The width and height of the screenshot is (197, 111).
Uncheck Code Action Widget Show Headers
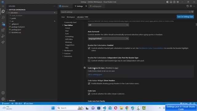(89, 84)
